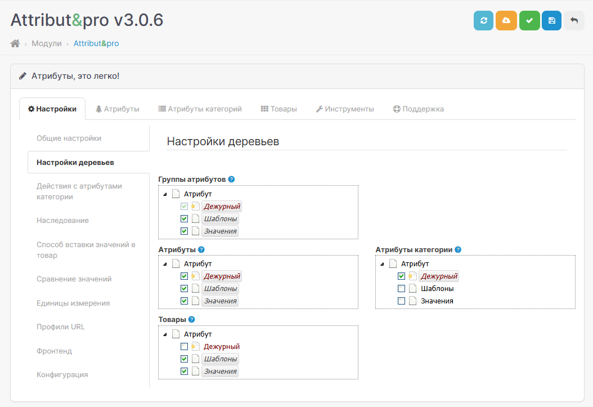The image size is (593, 407).
Task: Click help icon beside Атрибуты категории
Action: [458, 250]
